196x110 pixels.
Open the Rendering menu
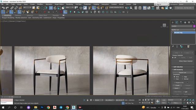pyautogui.click(x=70, y=4)
